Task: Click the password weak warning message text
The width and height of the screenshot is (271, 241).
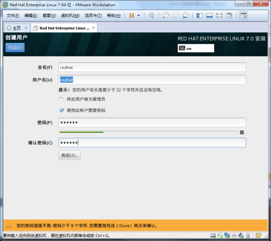Action: click(87, 226)
